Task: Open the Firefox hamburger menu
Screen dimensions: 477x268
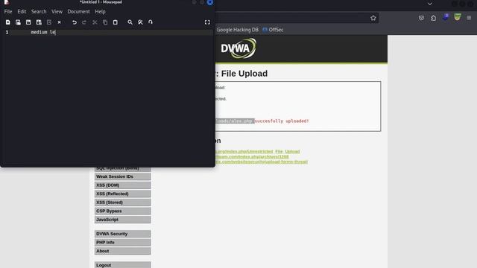Action: (469, 18)
